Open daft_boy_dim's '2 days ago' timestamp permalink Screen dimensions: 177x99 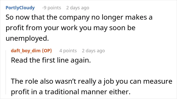tap(93, 51)
